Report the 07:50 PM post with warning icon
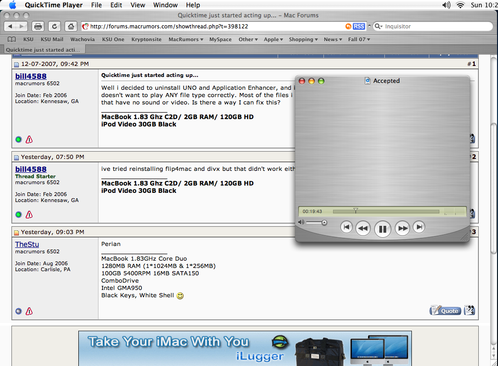The image size is (498, 366). (x=29, y=214)
